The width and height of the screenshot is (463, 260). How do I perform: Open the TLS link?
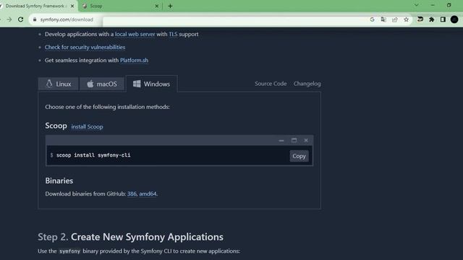click(173, 34)
